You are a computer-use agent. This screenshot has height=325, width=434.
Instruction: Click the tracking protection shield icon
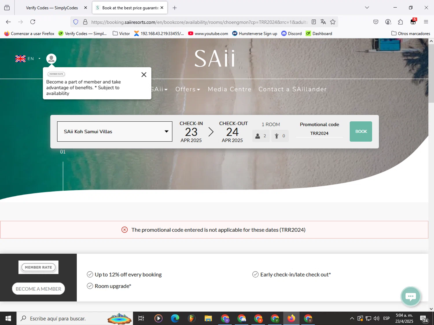pyautogui.click(x=76, y=22)
